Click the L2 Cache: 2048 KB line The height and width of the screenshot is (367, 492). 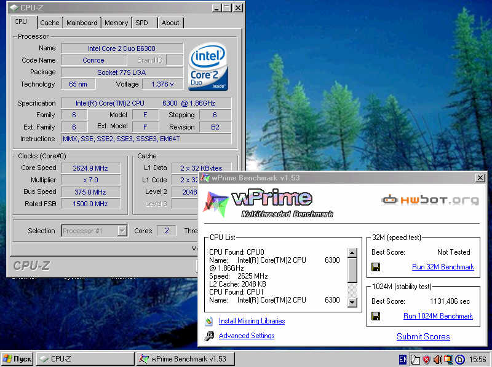pyautogui.click(x=237, y=284)
